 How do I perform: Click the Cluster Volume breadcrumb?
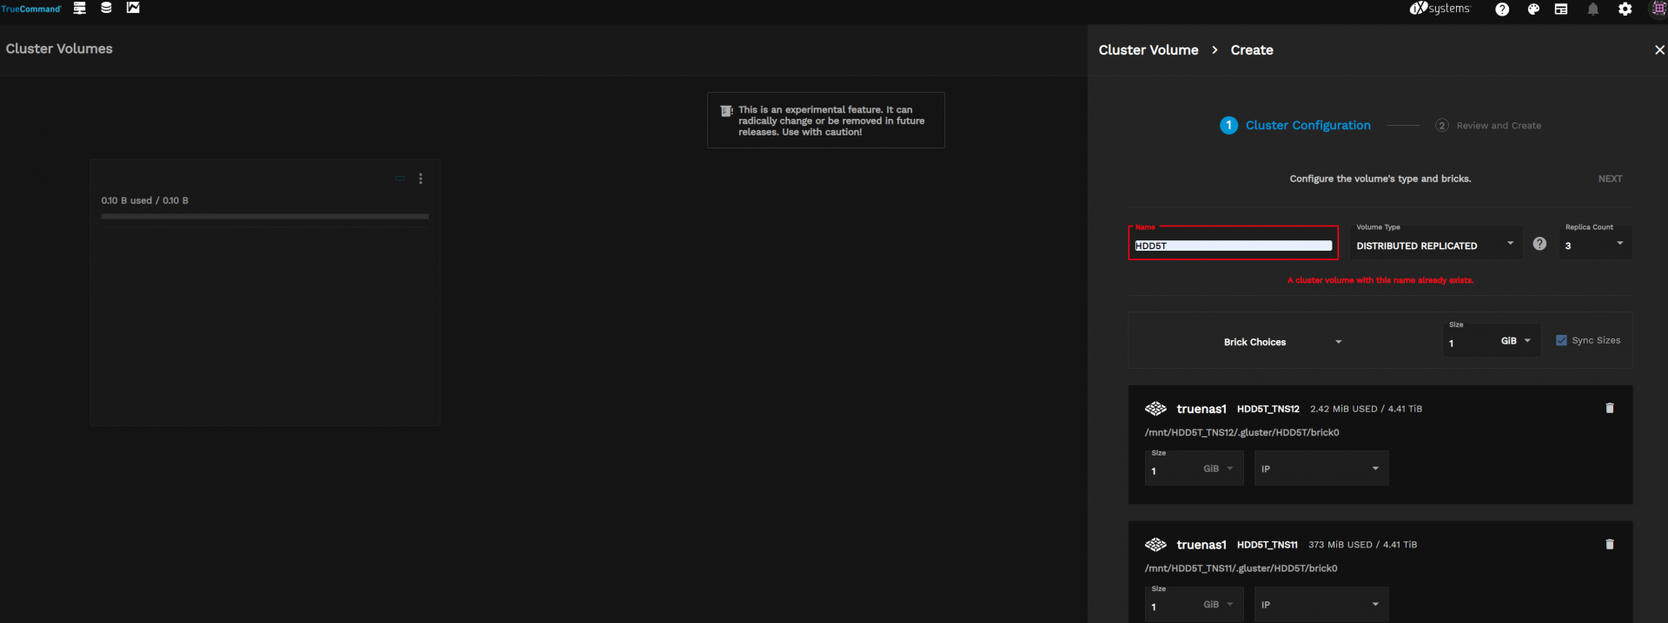pyautogui.click(x=1148, y=50)
